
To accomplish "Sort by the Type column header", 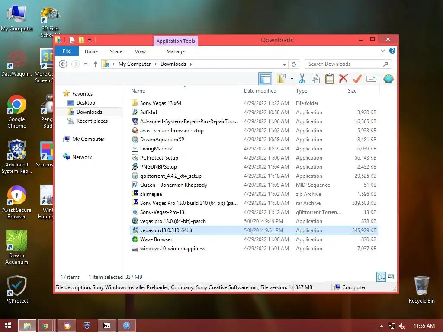I will (319, 91).
